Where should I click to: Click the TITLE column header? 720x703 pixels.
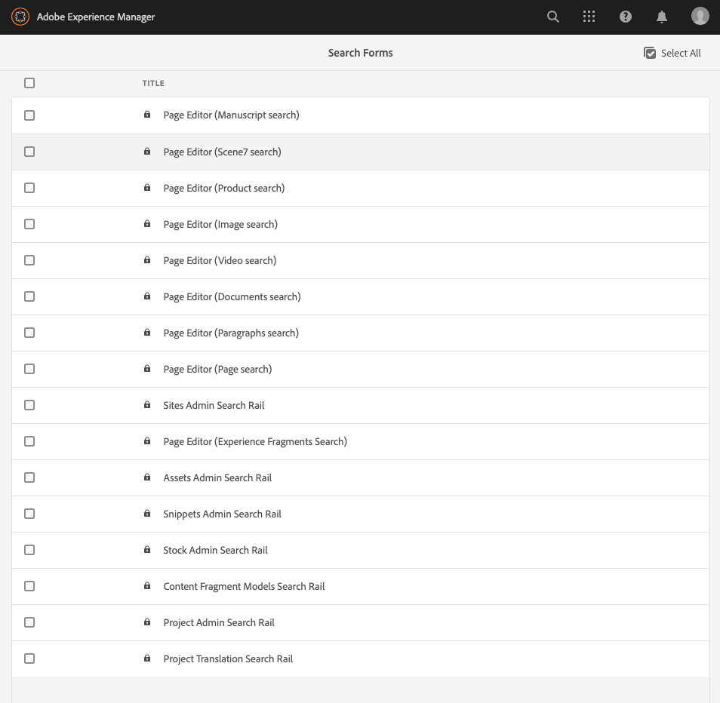pyautogui.click(x=153, y=83)
